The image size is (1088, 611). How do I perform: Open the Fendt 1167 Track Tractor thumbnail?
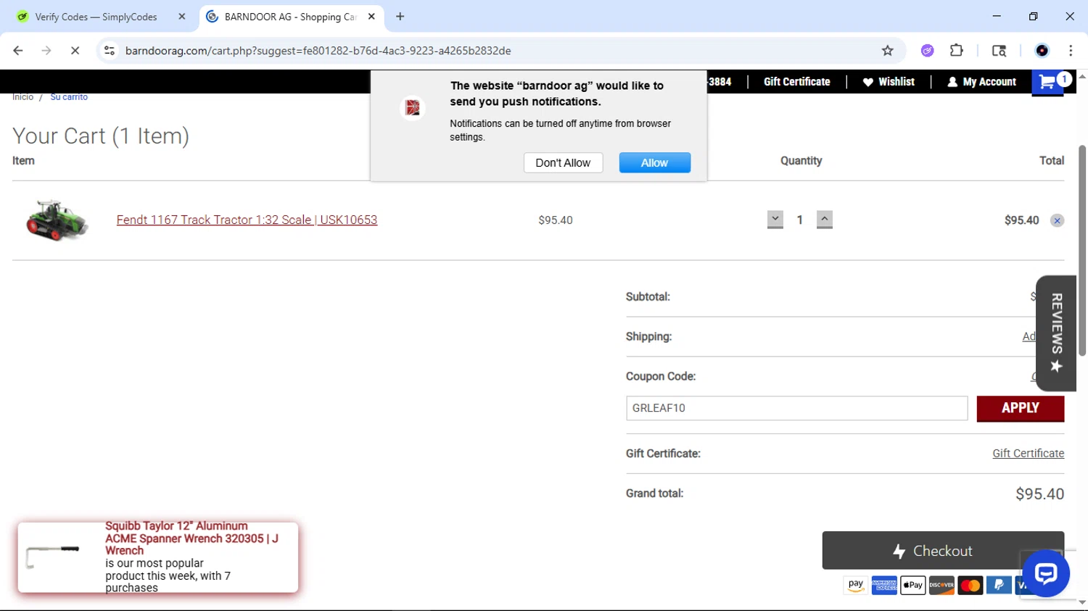57,220
